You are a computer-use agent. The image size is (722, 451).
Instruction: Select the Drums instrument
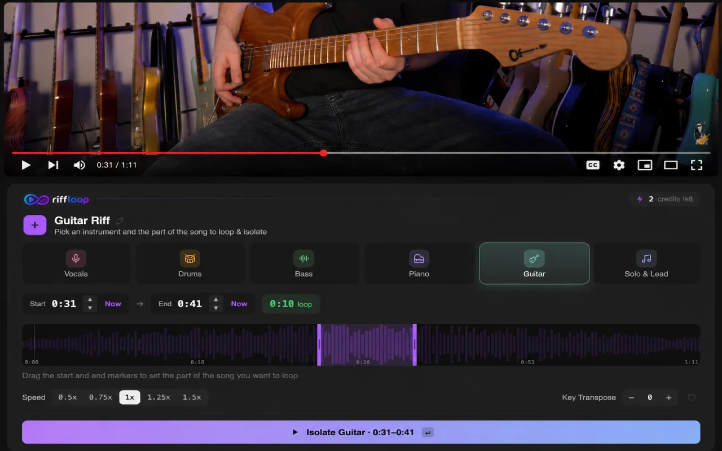[190, 263]
